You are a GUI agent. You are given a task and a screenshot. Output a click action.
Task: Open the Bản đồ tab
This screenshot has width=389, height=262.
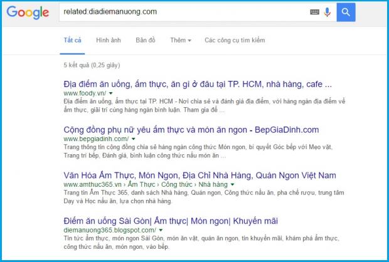tap(146, 40)
